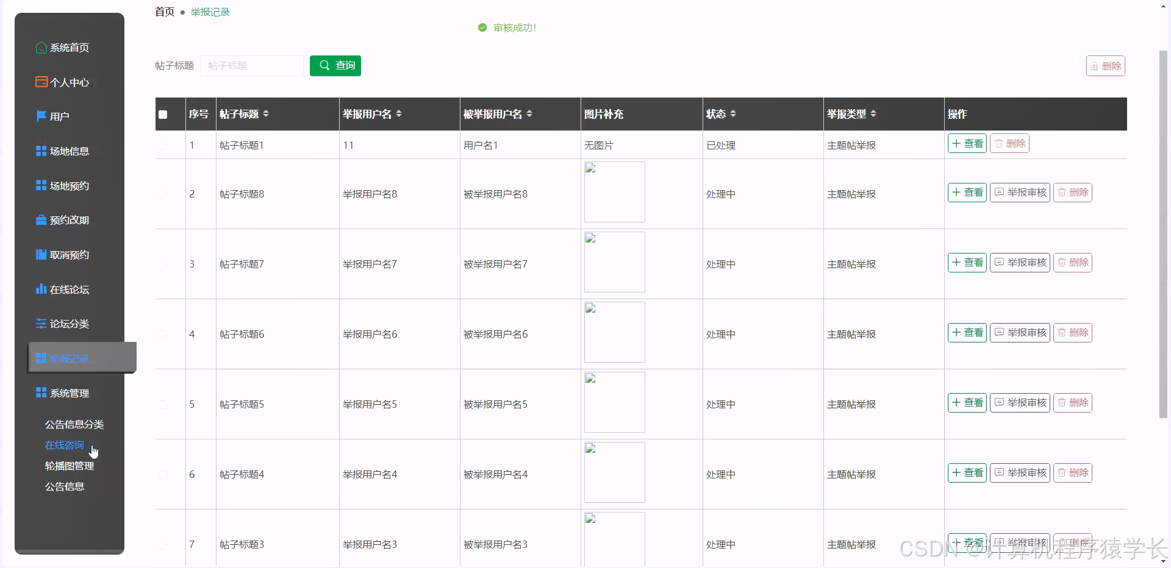Image resolution: width=1171 pixels, height=568 pixels.
Task: Click trash icon in top 删除 button
Action: pos(1095,66)
